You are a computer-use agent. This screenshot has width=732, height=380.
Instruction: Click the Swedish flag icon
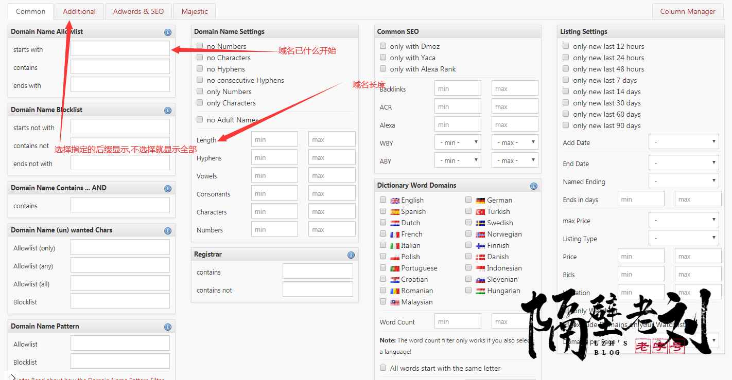(481, 223)
